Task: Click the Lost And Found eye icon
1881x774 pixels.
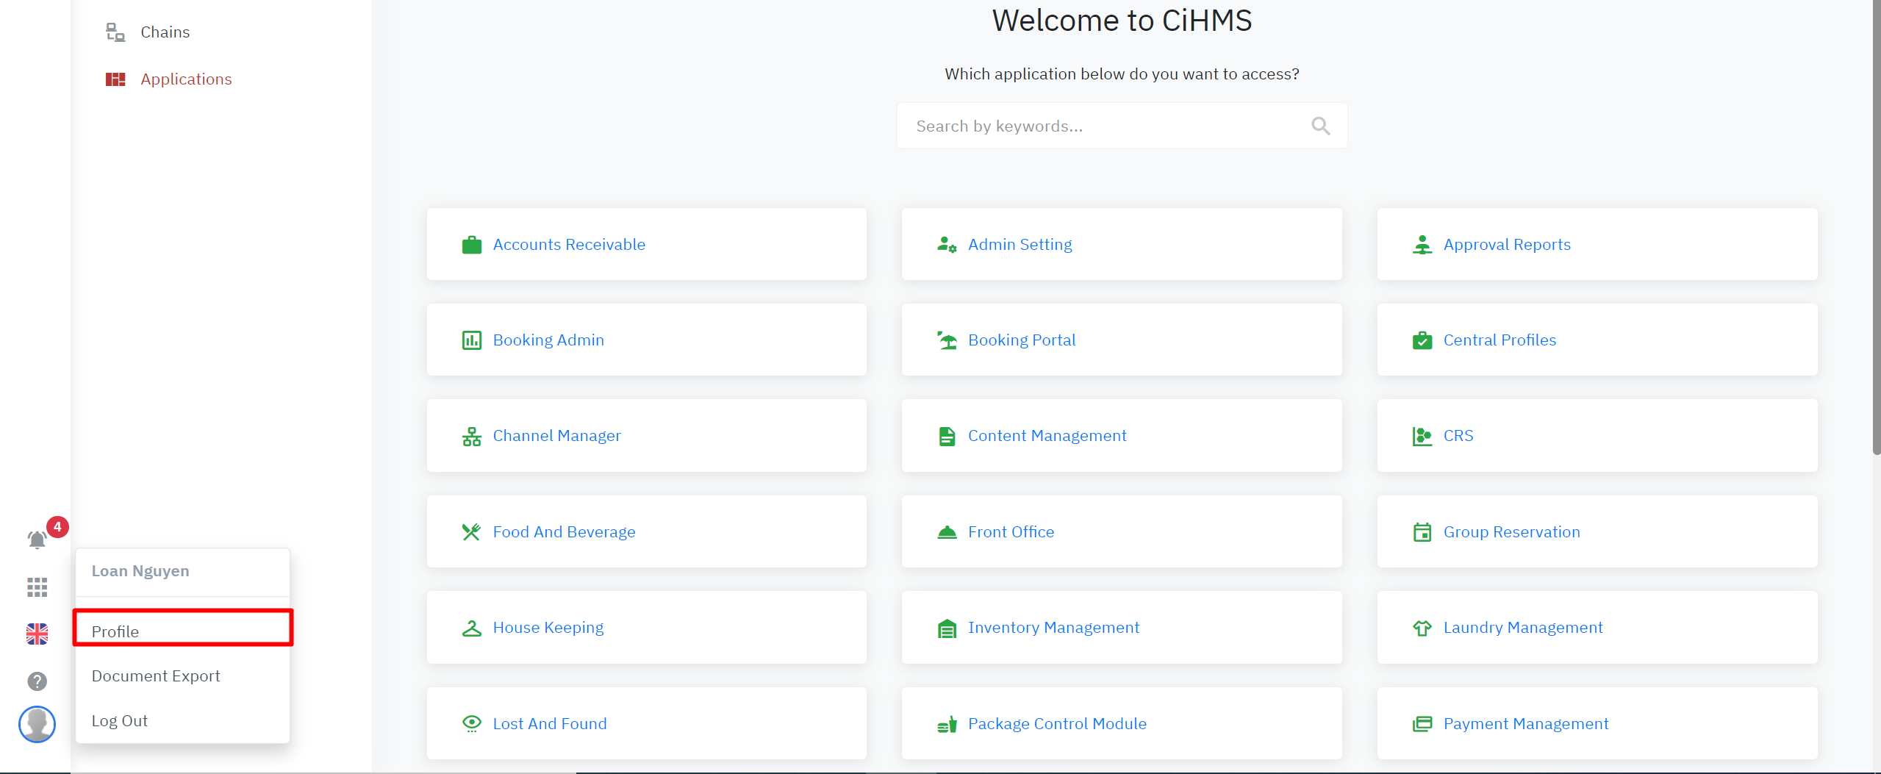Action: point(472,723)
